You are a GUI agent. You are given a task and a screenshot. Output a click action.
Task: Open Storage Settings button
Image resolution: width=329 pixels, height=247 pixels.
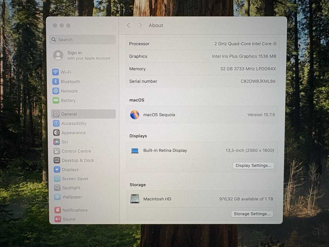click(x=252, y=214)
